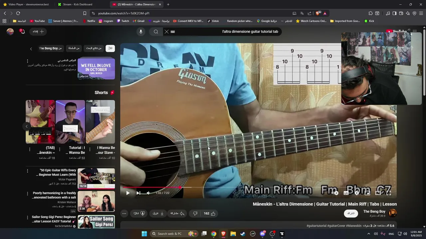Click the #Maneskin hashtag

pyautogui.click(x=354, y=226)
